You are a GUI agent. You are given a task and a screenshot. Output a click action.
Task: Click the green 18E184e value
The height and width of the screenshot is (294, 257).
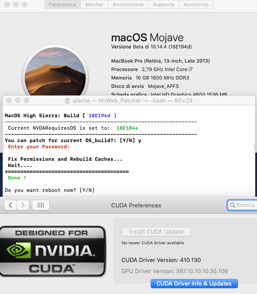coord(127,128)
